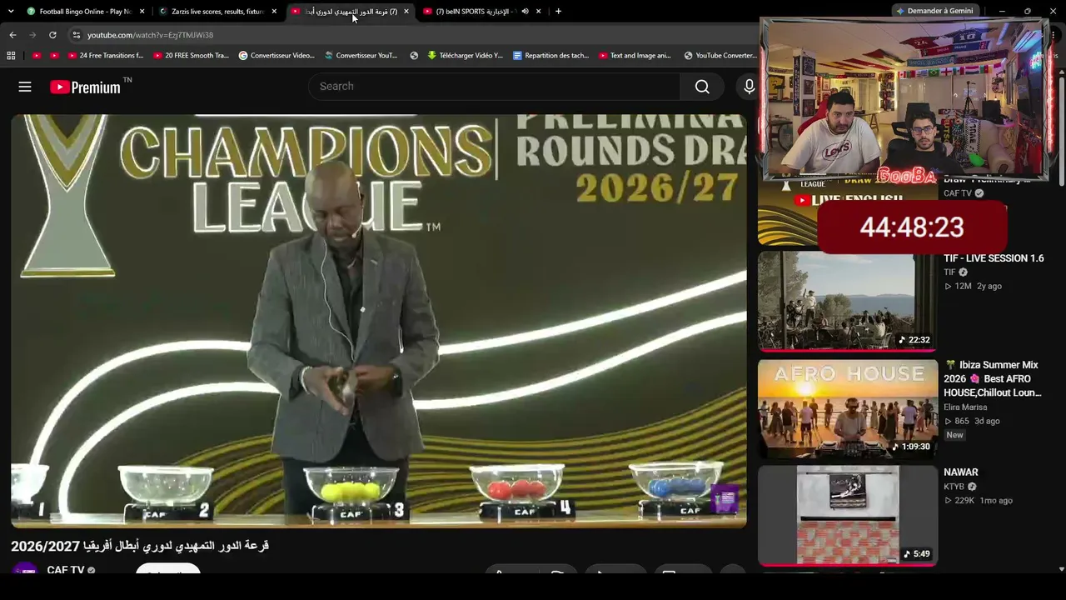Open the YouTube guide hamburger menu

[25, 87]
